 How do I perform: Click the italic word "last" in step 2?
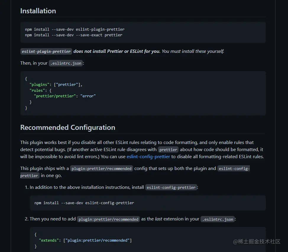pos(158,219)
